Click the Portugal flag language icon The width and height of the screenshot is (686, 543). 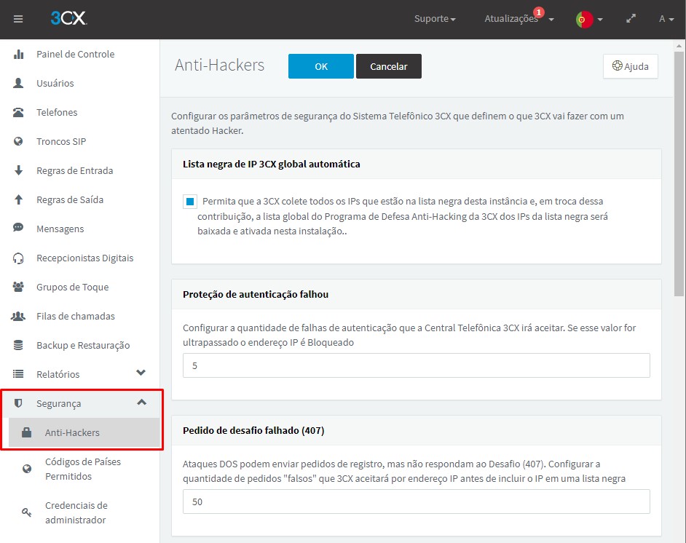[584, 19]
